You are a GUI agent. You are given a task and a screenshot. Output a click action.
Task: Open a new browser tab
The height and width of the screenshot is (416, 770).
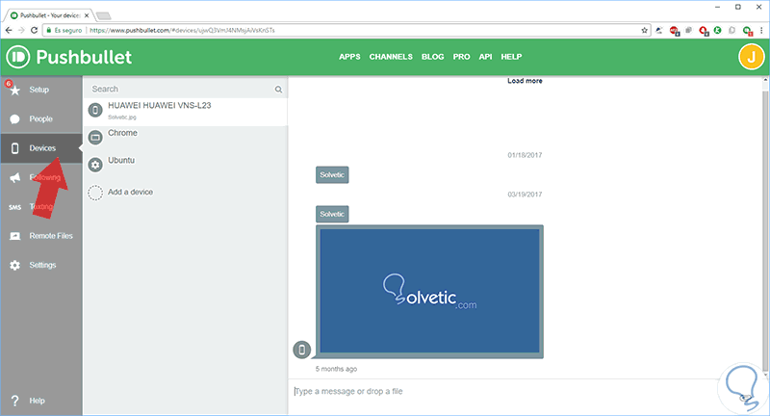click(x=103, y=16)
